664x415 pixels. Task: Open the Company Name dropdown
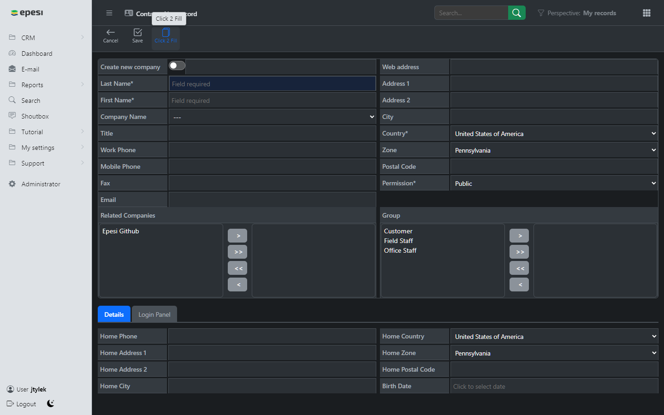(x=273, y=117)
